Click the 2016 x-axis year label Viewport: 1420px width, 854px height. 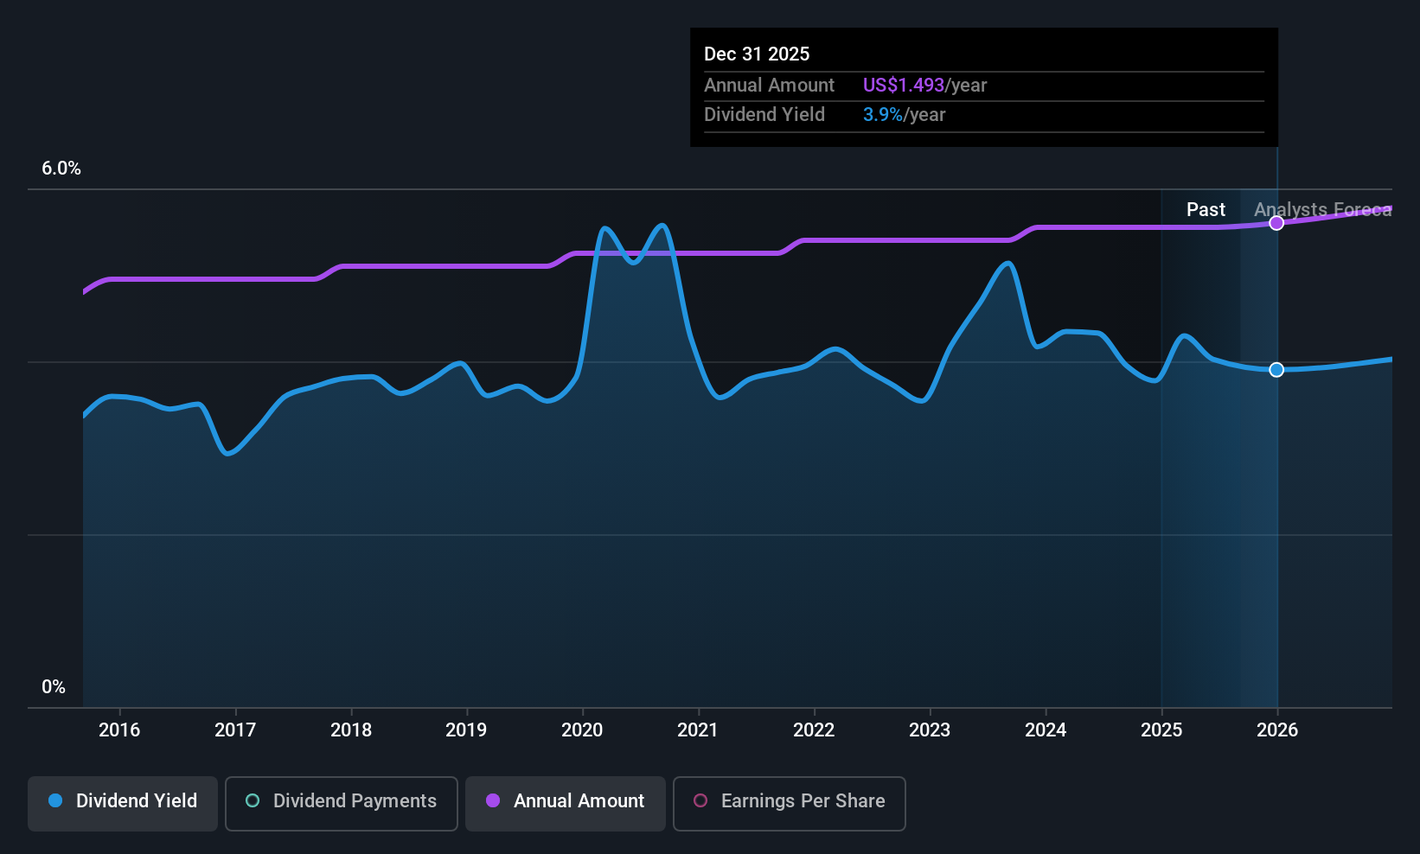[x=119, y=730]
